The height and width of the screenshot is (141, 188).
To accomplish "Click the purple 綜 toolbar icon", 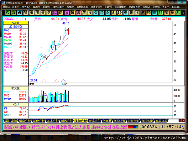I will tap(66, 13).
